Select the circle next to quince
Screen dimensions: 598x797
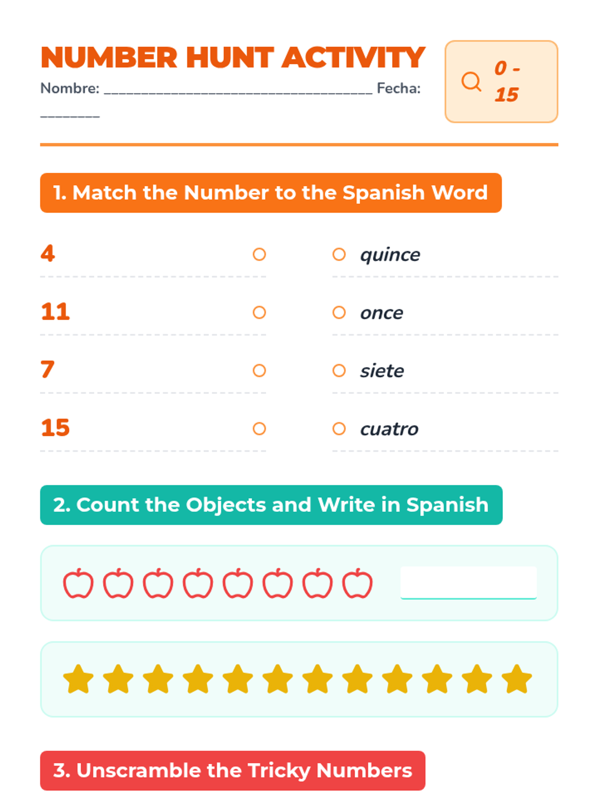click(x=339, y=255)
